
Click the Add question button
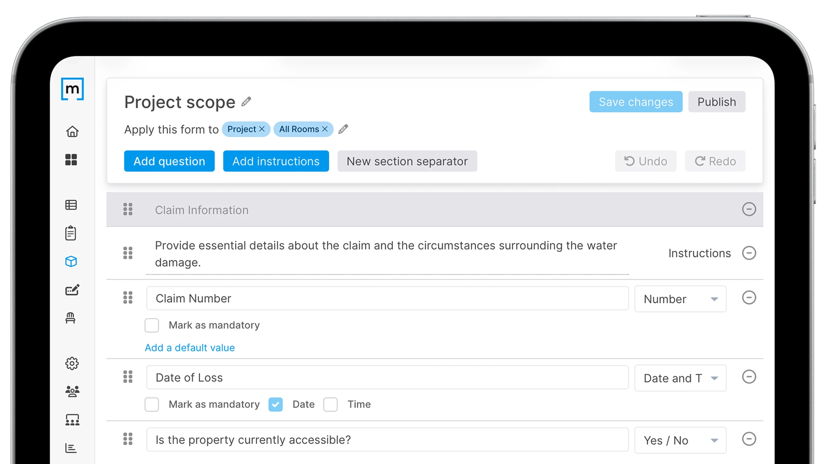169,161
